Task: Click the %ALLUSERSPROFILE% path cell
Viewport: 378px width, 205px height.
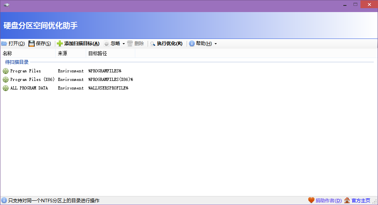Action: coord(108,88)
